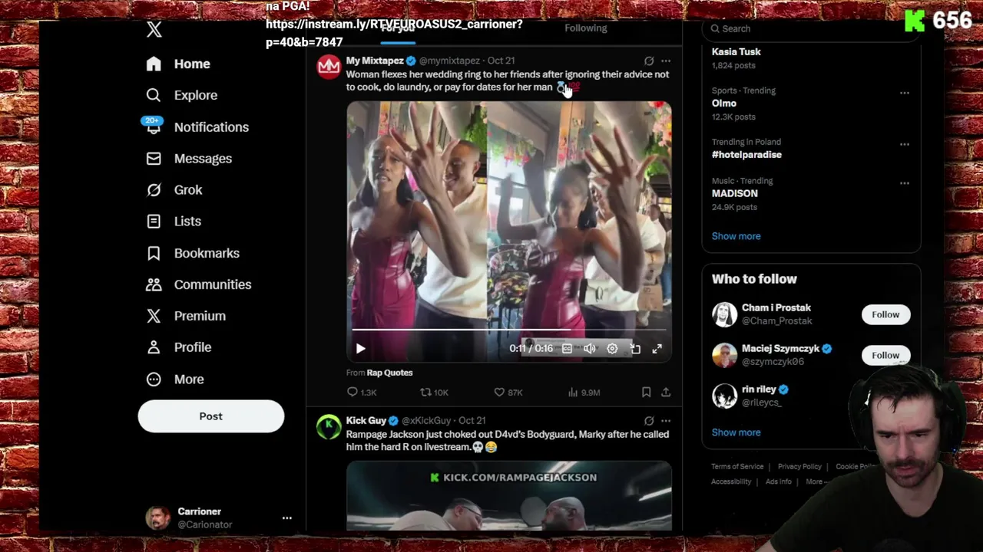The width and height of the screenshot is (983, 552).
Task: Click the X logo icon
Action: [x=154, y=29]
